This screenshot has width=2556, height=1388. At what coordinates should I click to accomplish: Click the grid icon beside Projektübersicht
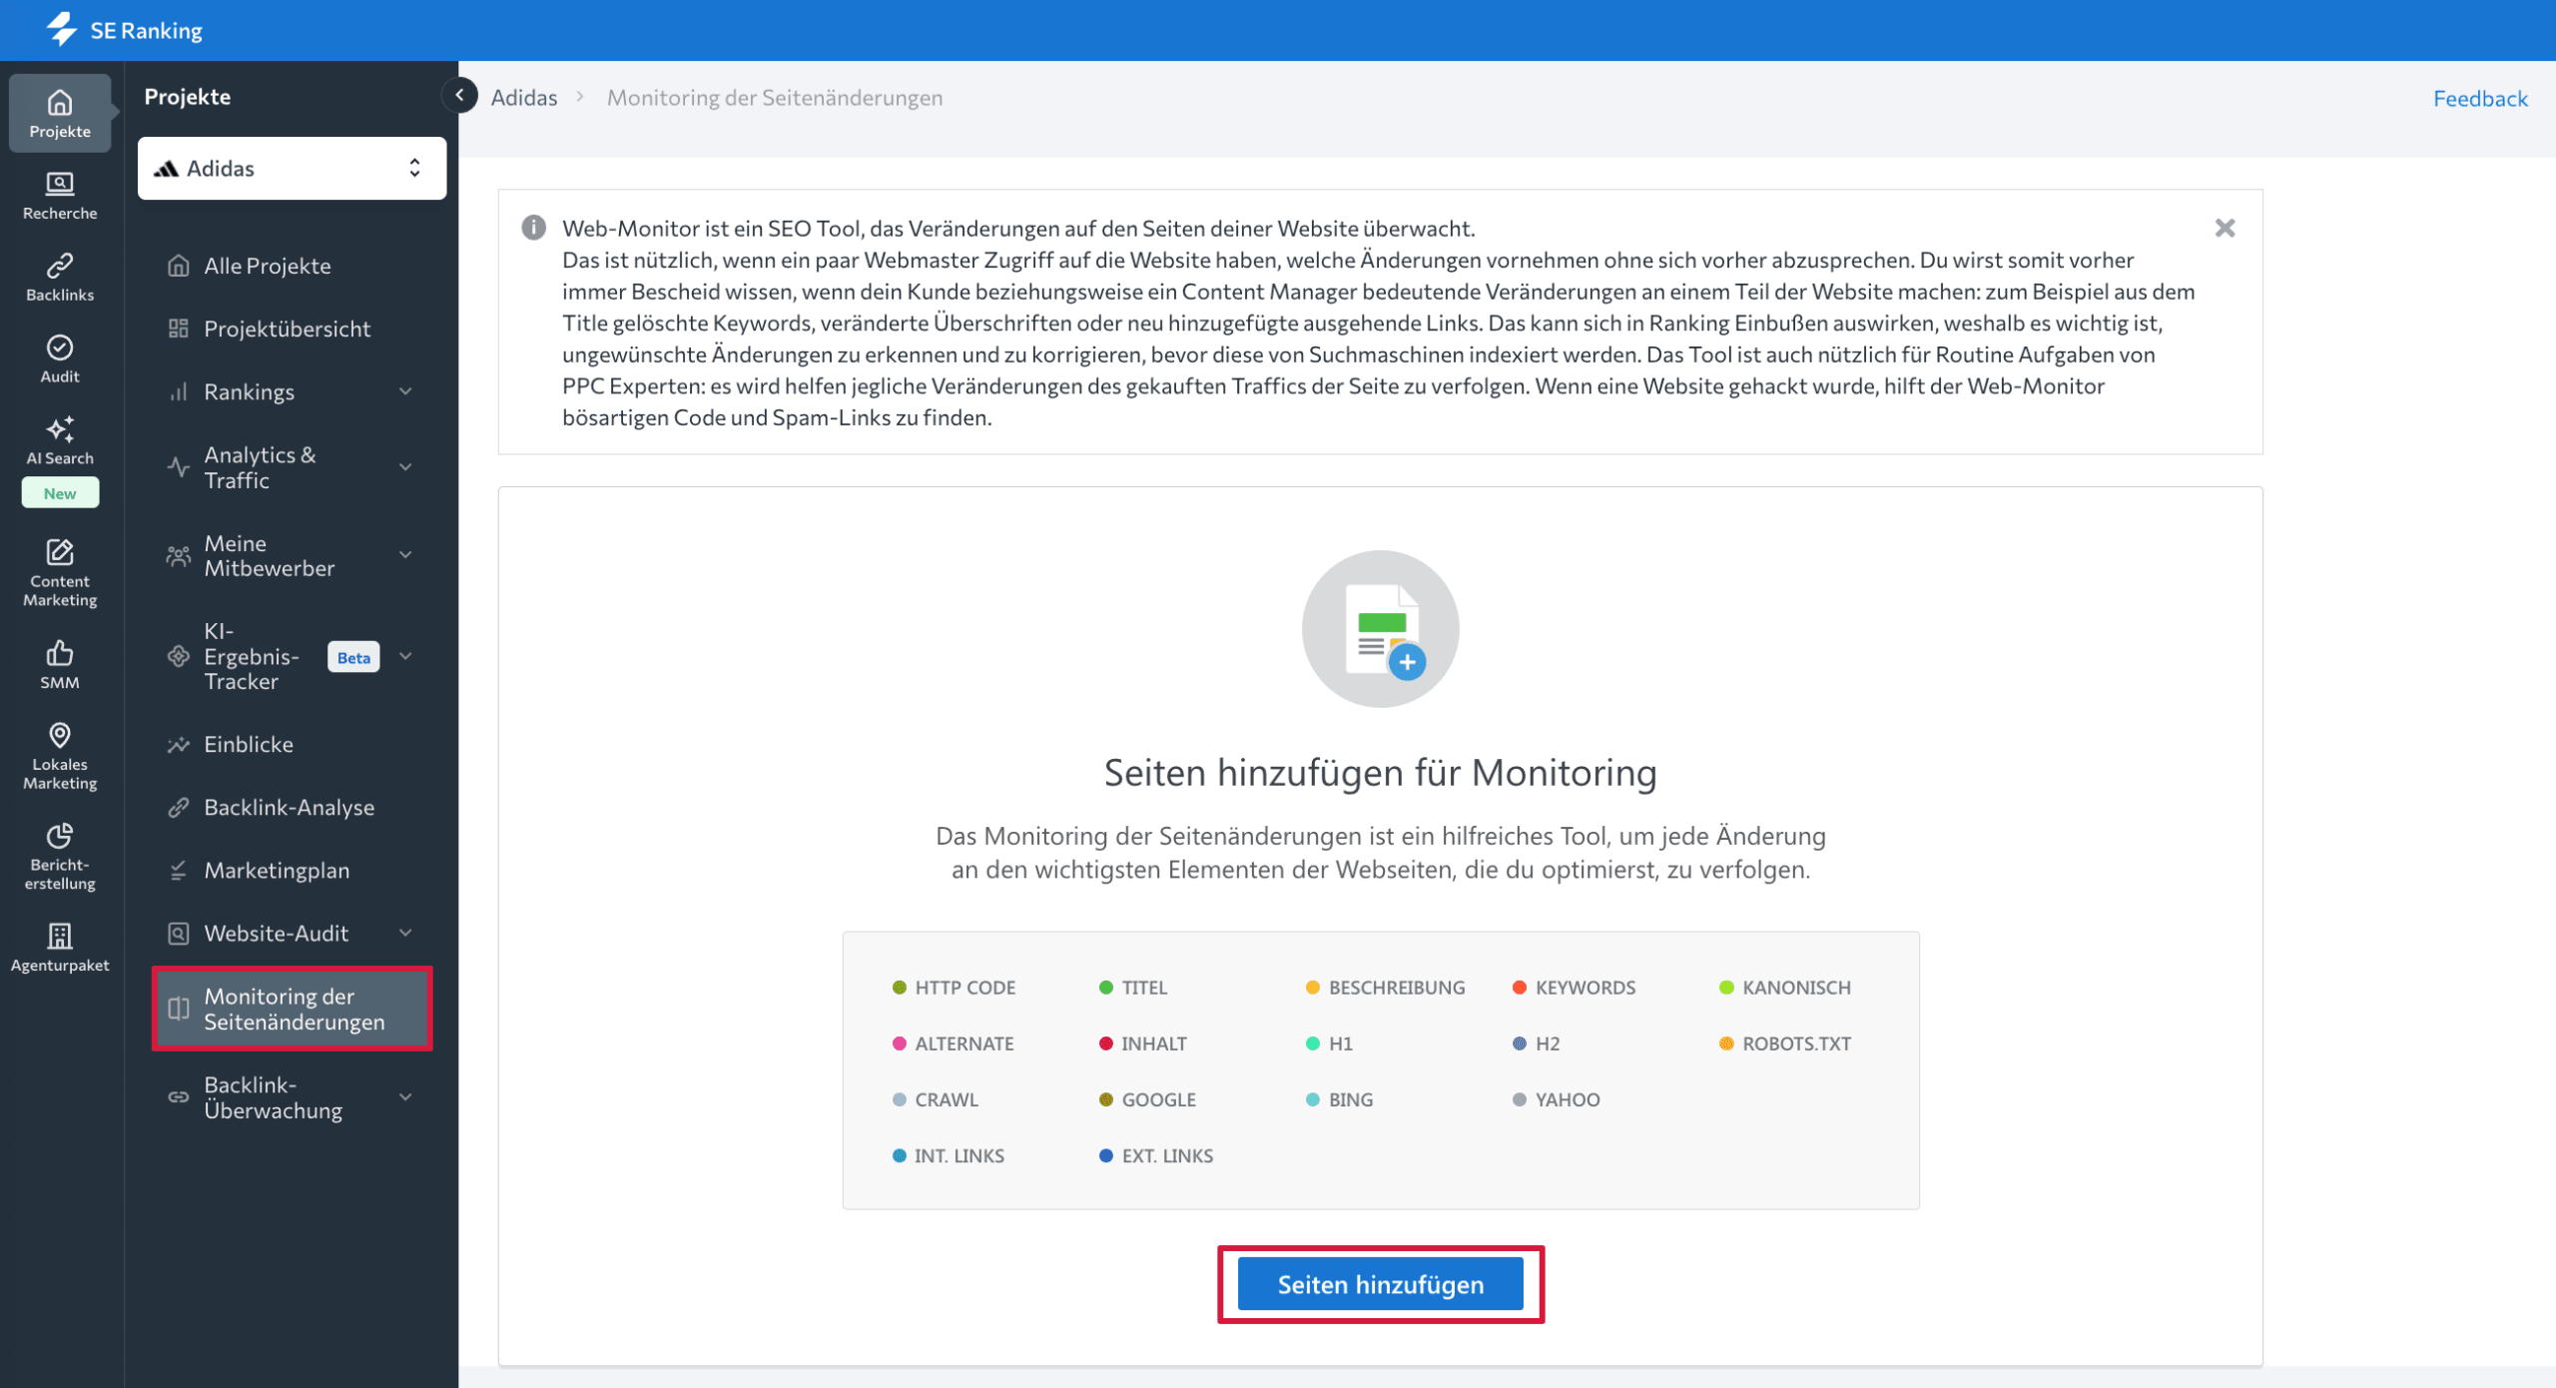[x=179, y=329]
